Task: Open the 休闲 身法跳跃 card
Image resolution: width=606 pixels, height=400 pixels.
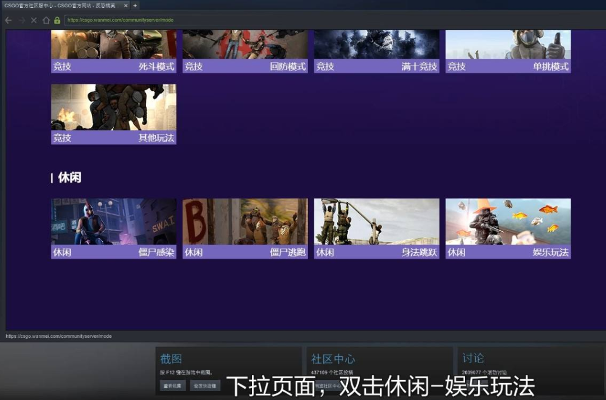Action: pos(377,229)
